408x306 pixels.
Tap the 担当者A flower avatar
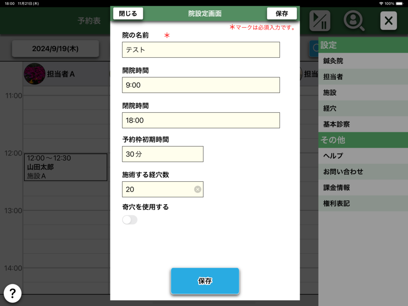[34, 74]
